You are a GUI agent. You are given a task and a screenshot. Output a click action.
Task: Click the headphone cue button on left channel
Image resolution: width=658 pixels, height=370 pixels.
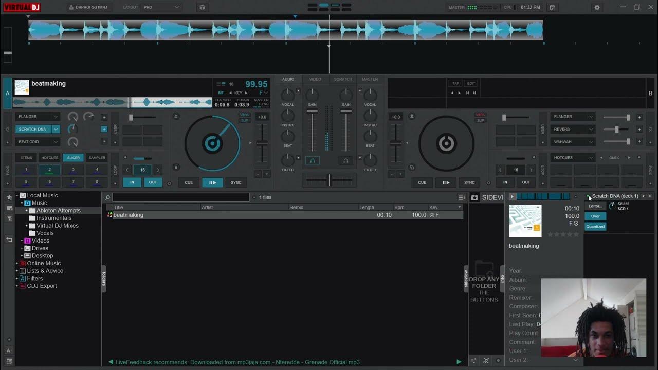312,161
